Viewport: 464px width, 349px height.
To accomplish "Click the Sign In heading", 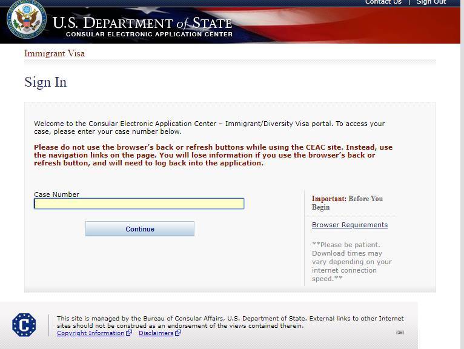I will (45, 82).
